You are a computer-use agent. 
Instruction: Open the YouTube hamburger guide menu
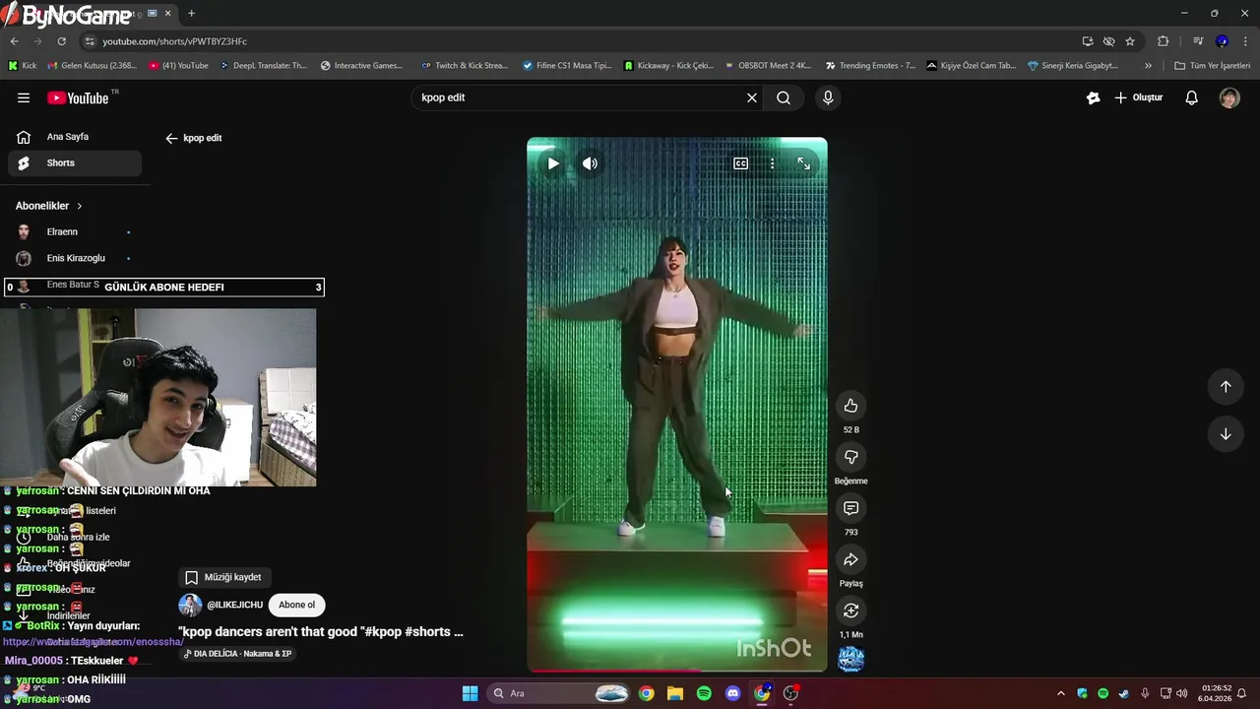(x=24, y=97)
